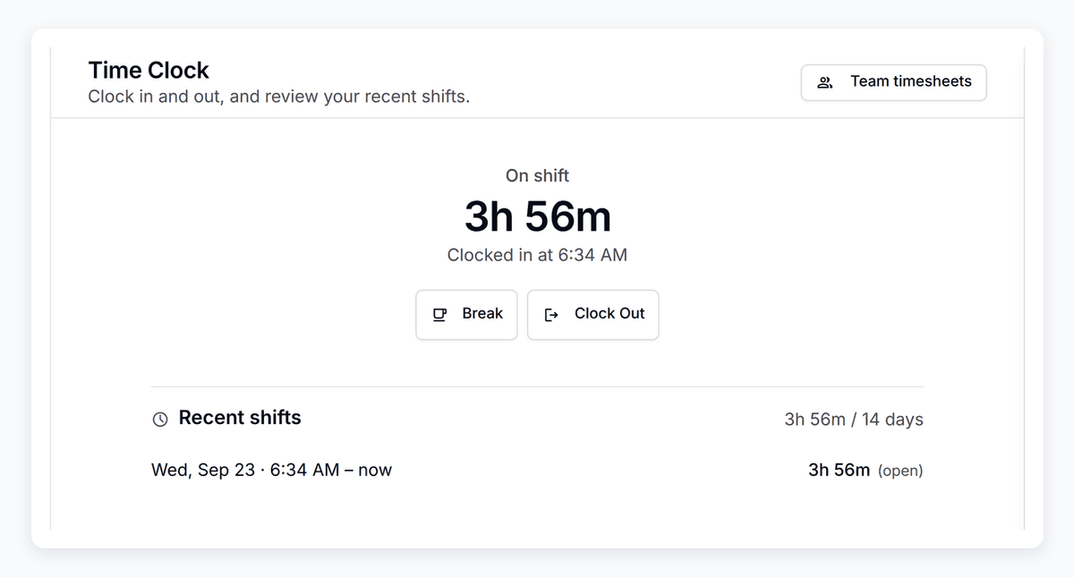This screenshot has height=577, width=1074.
Task: Click the (open) shift status label
Action: [899, 471]
